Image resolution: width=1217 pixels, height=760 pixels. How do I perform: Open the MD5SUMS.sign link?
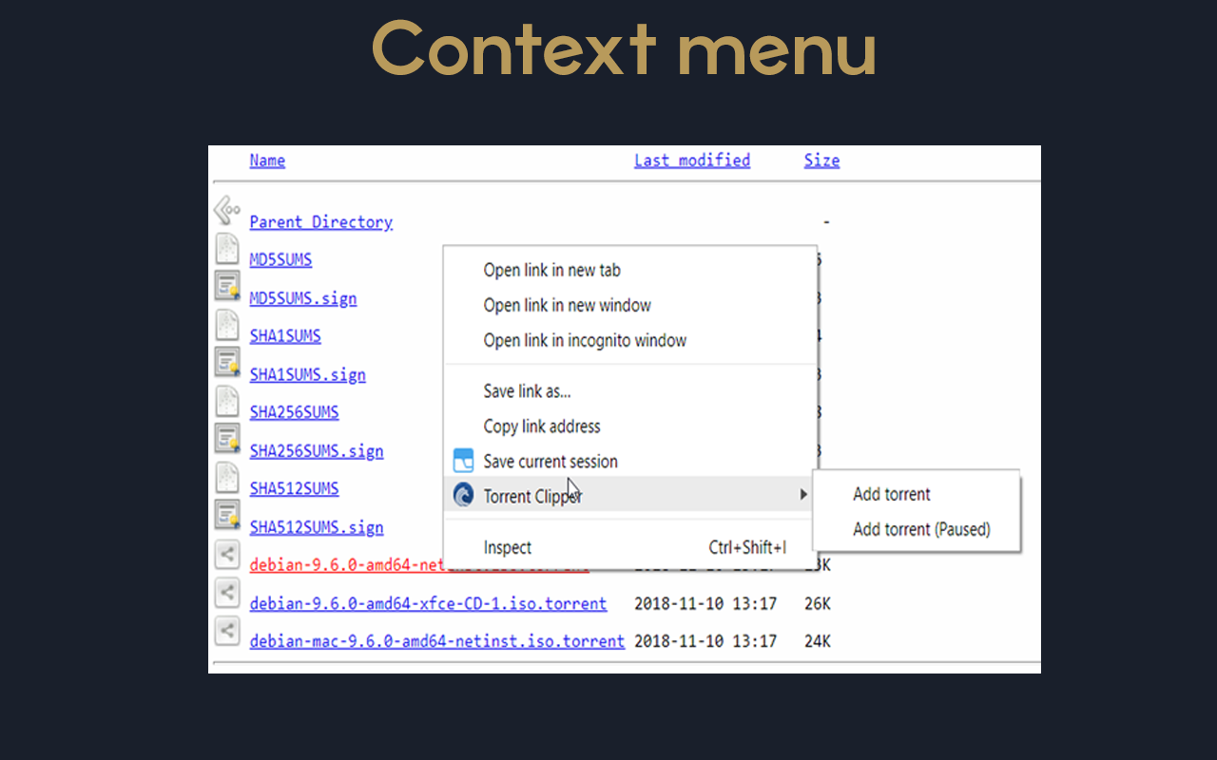tap(303, 298)
